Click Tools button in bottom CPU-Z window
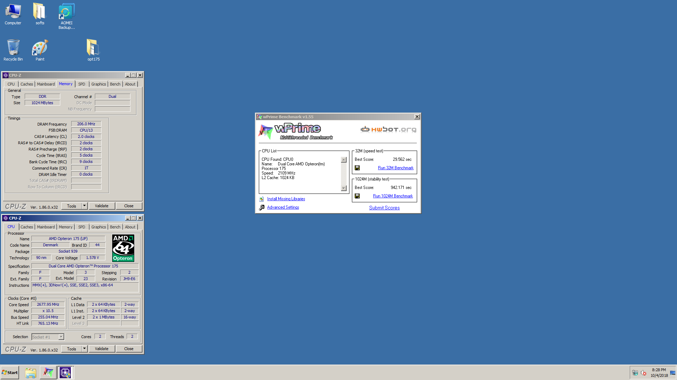 tap(72, 349)
